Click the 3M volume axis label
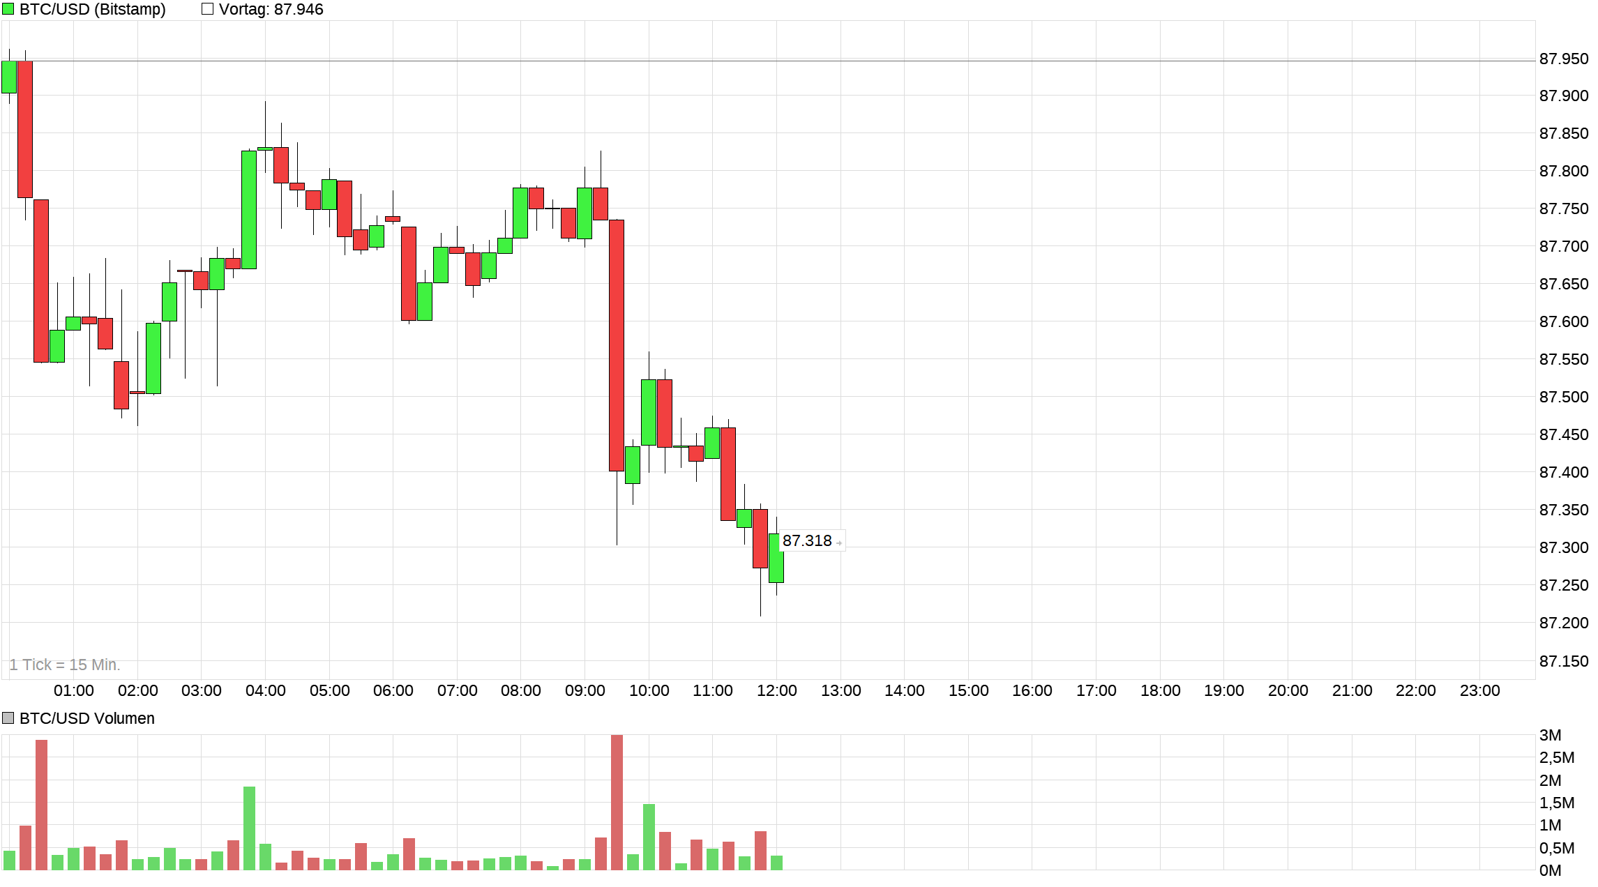This screenshot has height=887, width=1598. 1550,735
